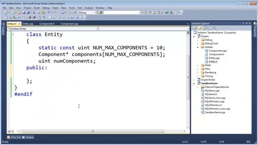Click the Uncomment selected lines icon
Image resolution: width=258 pixels, height=145 pixels.
[x=44, y=18]
